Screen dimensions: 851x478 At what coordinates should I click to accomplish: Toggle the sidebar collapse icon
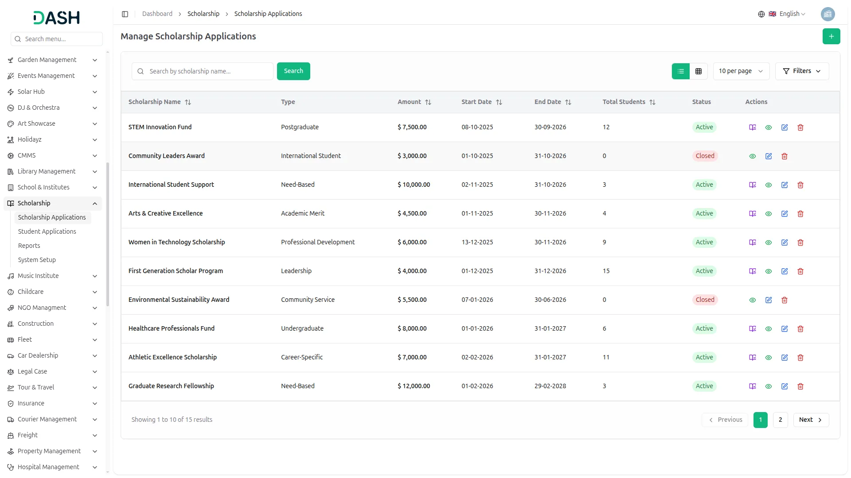click(125, 14)
